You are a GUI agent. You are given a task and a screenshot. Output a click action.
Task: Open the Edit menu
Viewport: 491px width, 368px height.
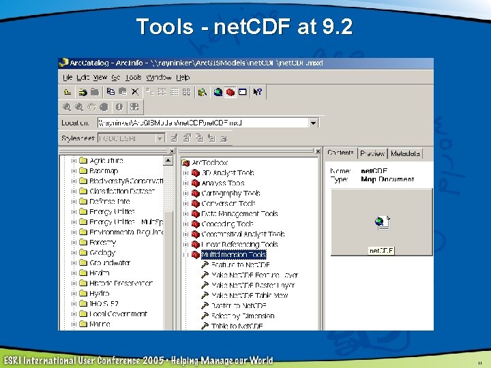point(83,77)
